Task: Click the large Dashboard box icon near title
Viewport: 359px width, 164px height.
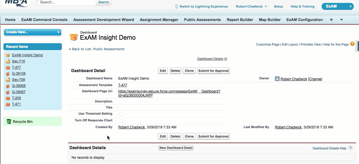Action: point(74,37)
